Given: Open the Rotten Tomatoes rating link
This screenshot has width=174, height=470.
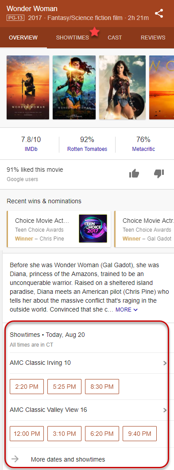Looking at the screenshot, I should click(87, 149).
